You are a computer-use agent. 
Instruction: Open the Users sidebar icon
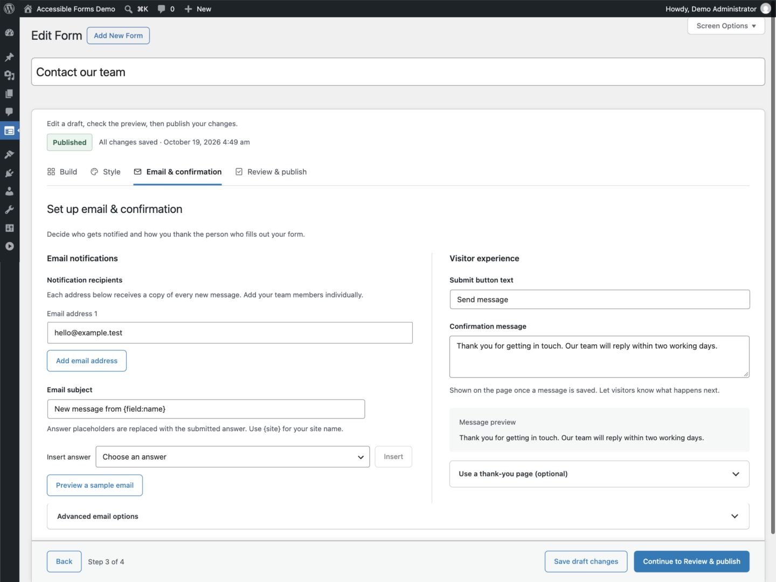(x=9, y=191)
